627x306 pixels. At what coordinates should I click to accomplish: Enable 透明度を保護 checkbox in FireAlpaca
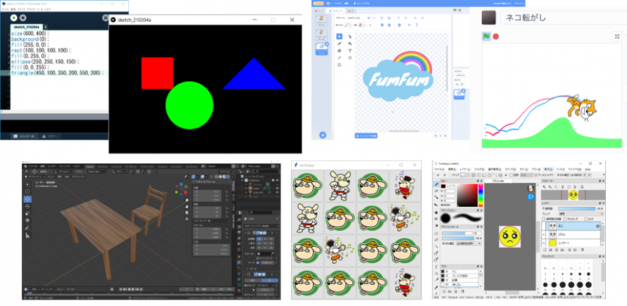(x=544, y=219)
